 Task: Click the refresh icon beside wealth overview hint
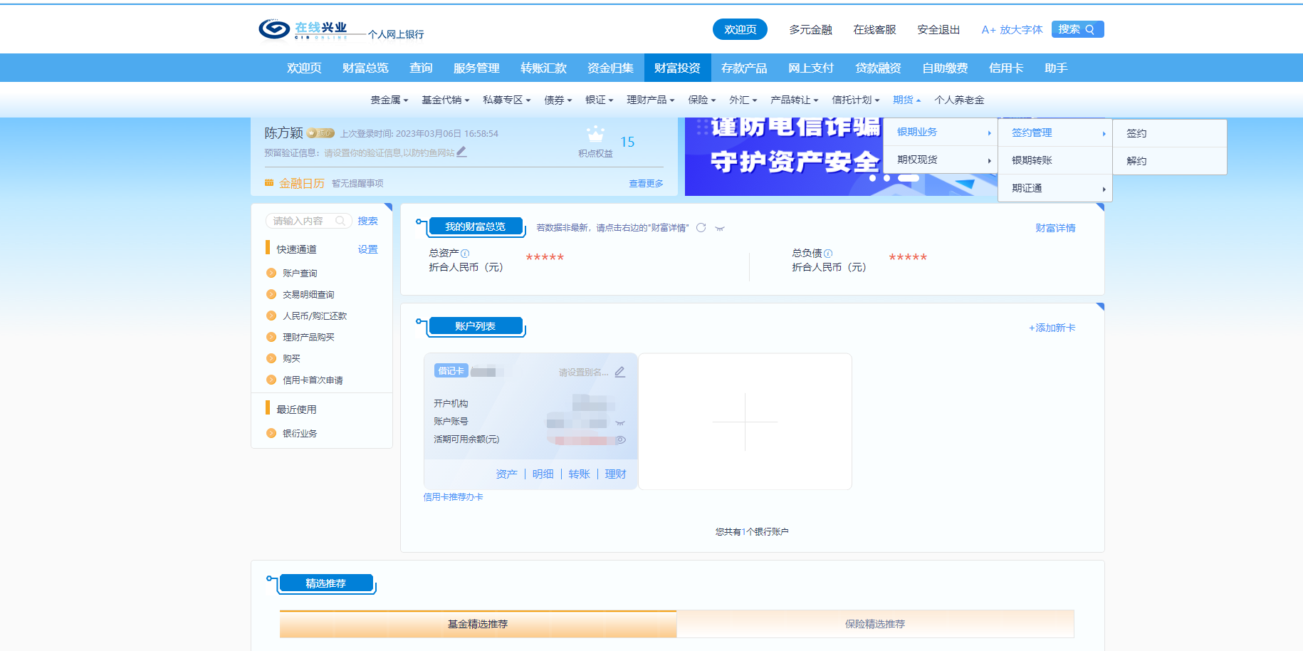click(x=701, y=228)
